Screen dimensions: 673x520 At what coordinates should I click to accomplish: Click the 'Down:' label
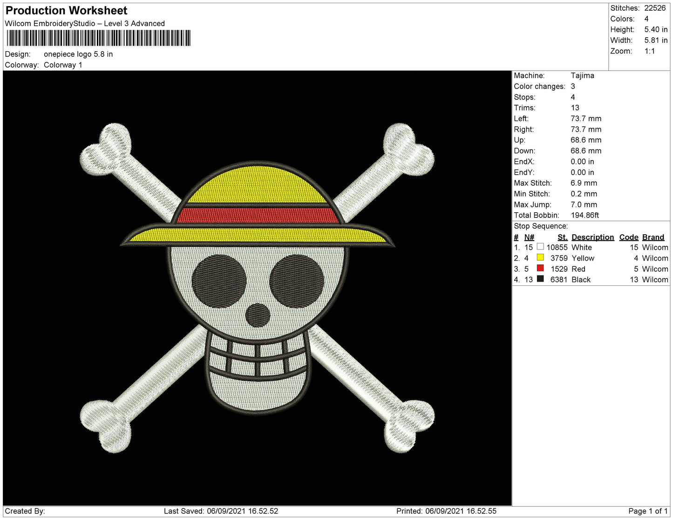coord(524,150)
